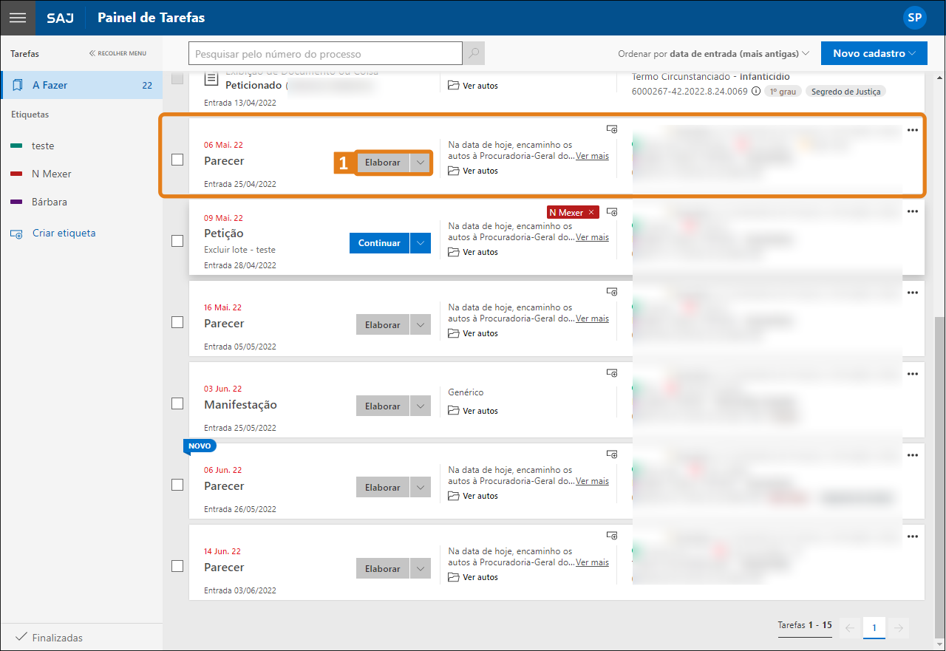Click the add-label icon on Manifestação task
This screenshot has width=946, height=651.
tap(612, 373)
